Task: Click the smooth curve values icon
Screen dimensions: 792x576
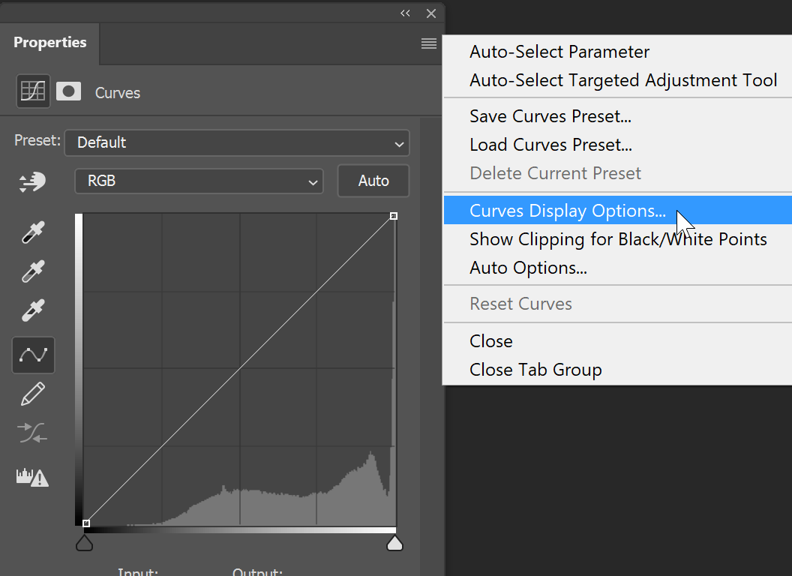Action: [32, 433]
